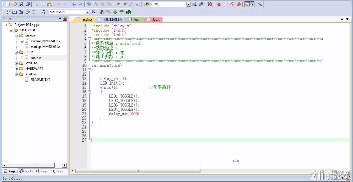Switch to the led.c tab
This screenshot has width=353, height=182.
(153, 20)
